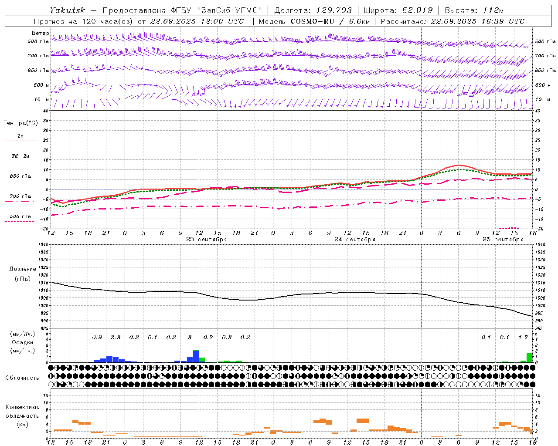Select short-dash pink sample at legend bottom
558x446 pixels.
tap(19, 221)
